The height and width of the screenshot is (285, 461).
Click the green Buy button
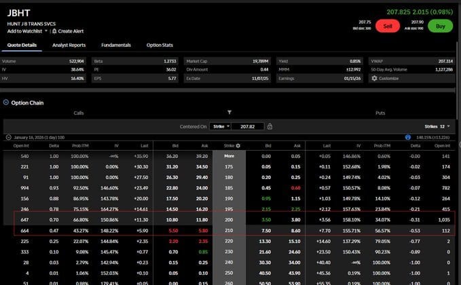440,26
